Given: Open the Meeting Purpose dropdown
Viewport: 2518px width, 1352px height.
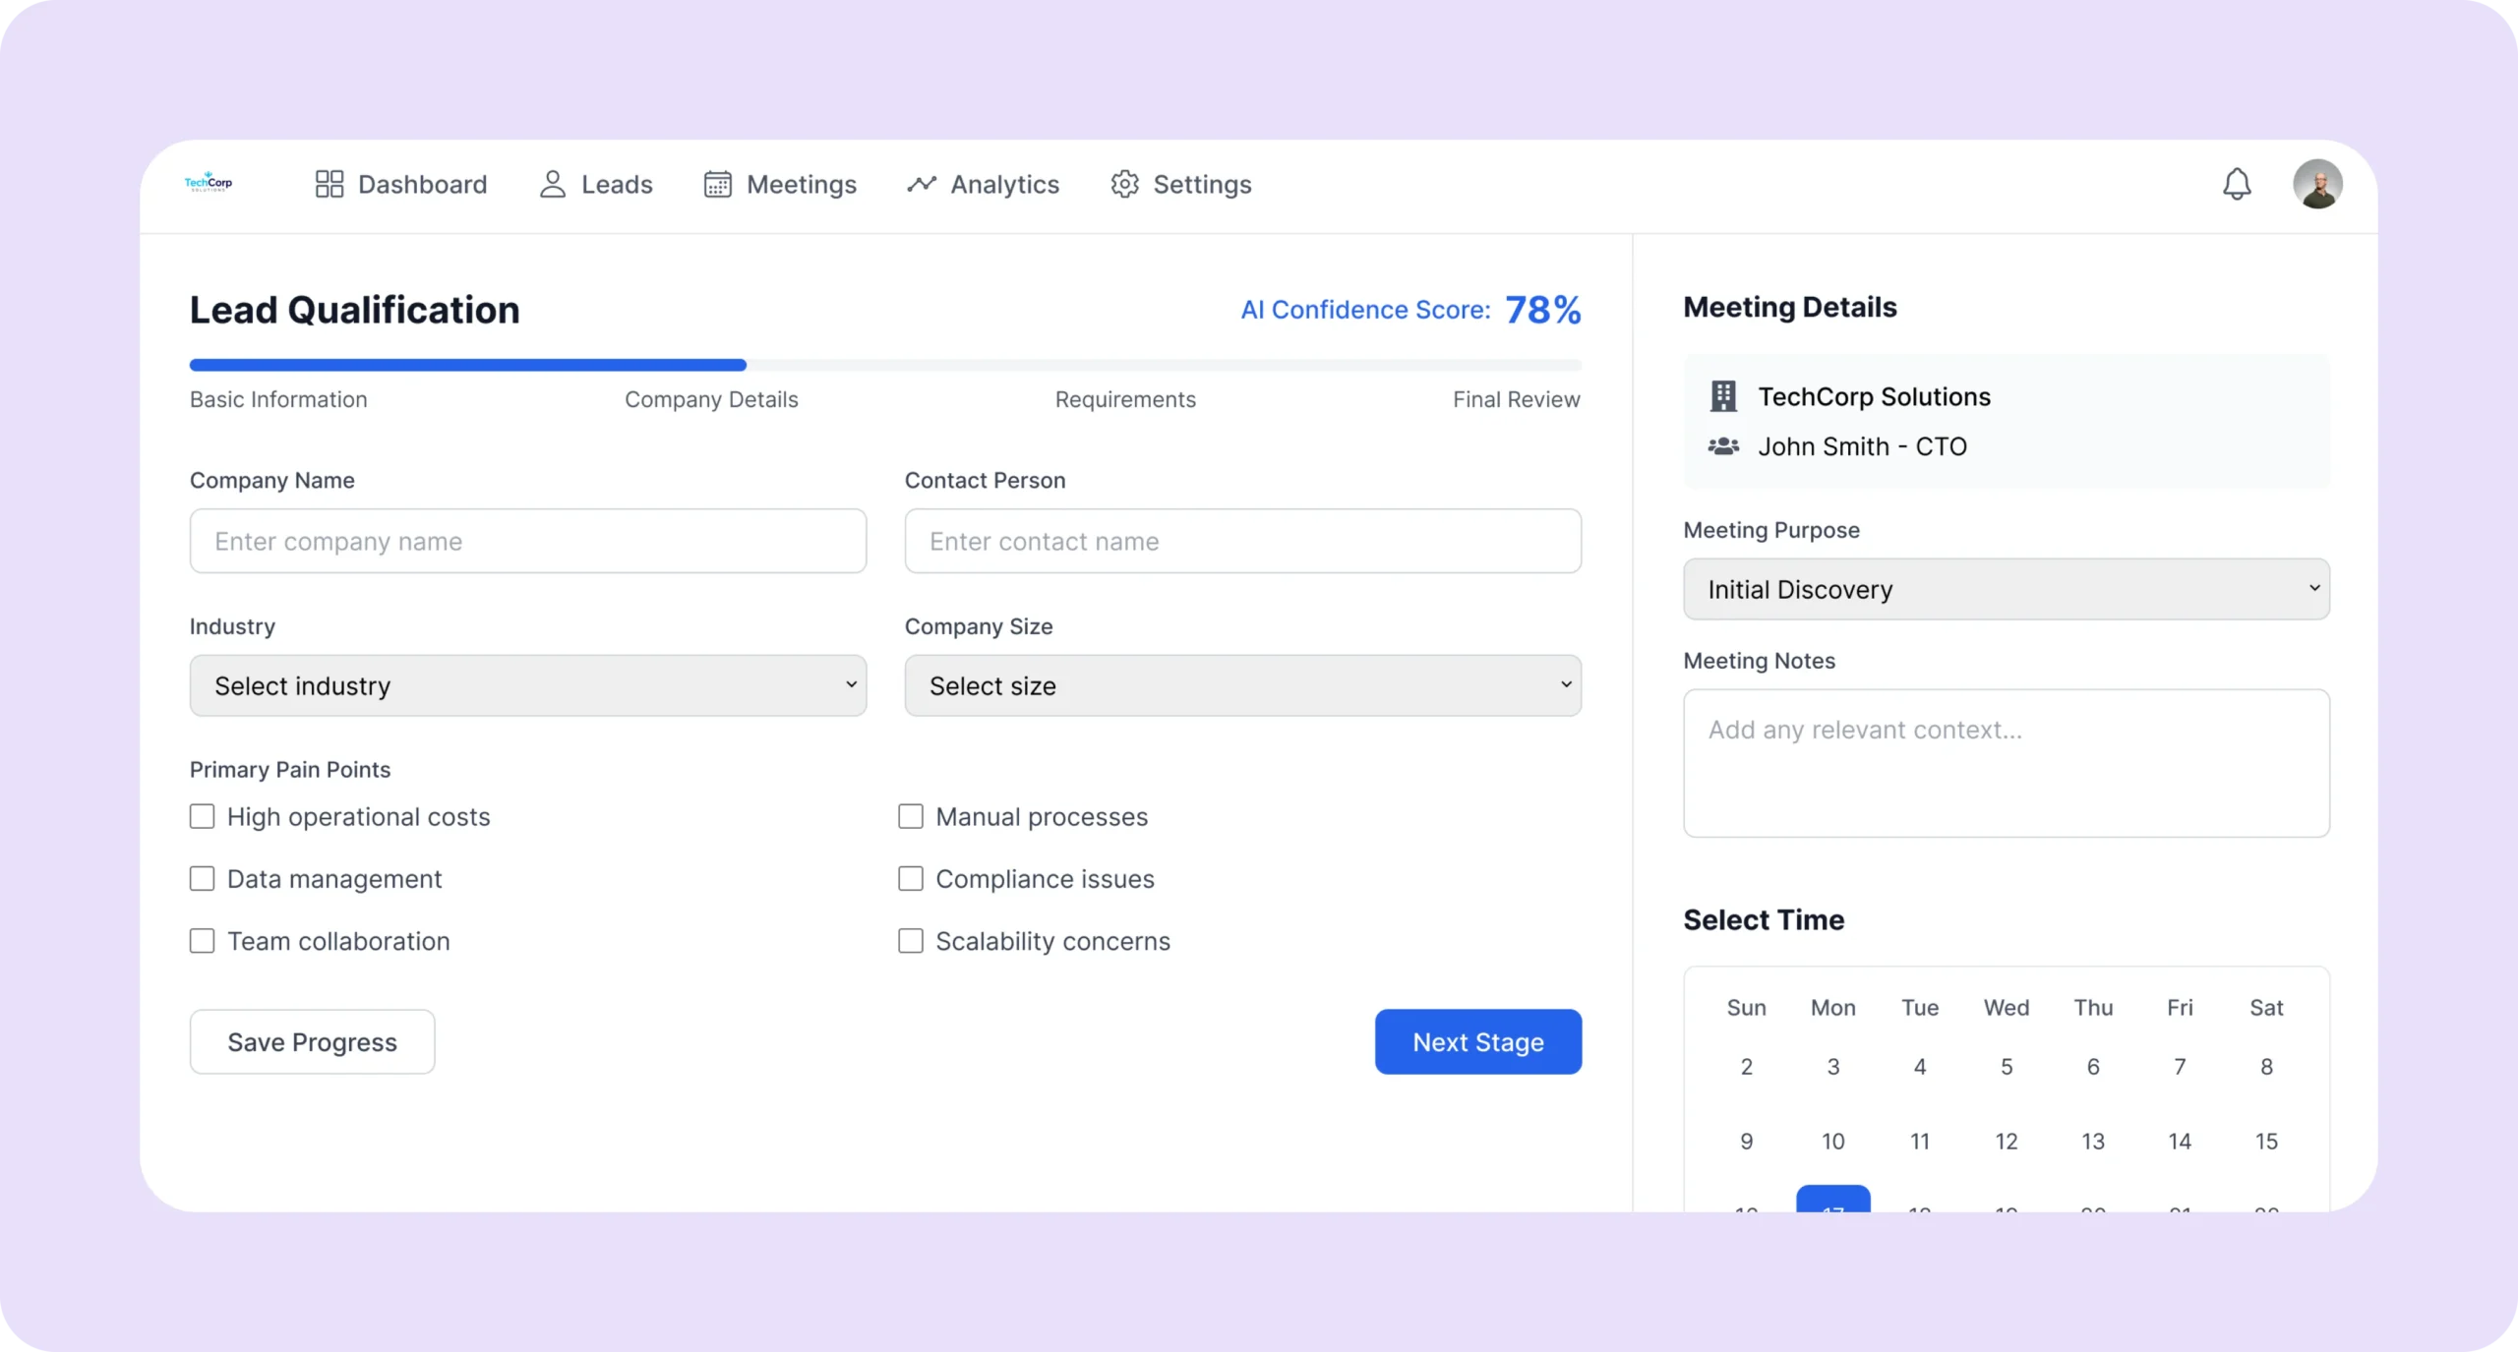Looking at the screenshot, I should (x=2006, y=589).
